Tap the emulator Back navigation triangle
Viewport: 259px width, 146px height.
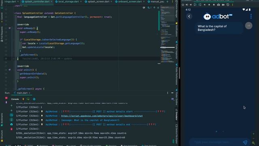204,5
